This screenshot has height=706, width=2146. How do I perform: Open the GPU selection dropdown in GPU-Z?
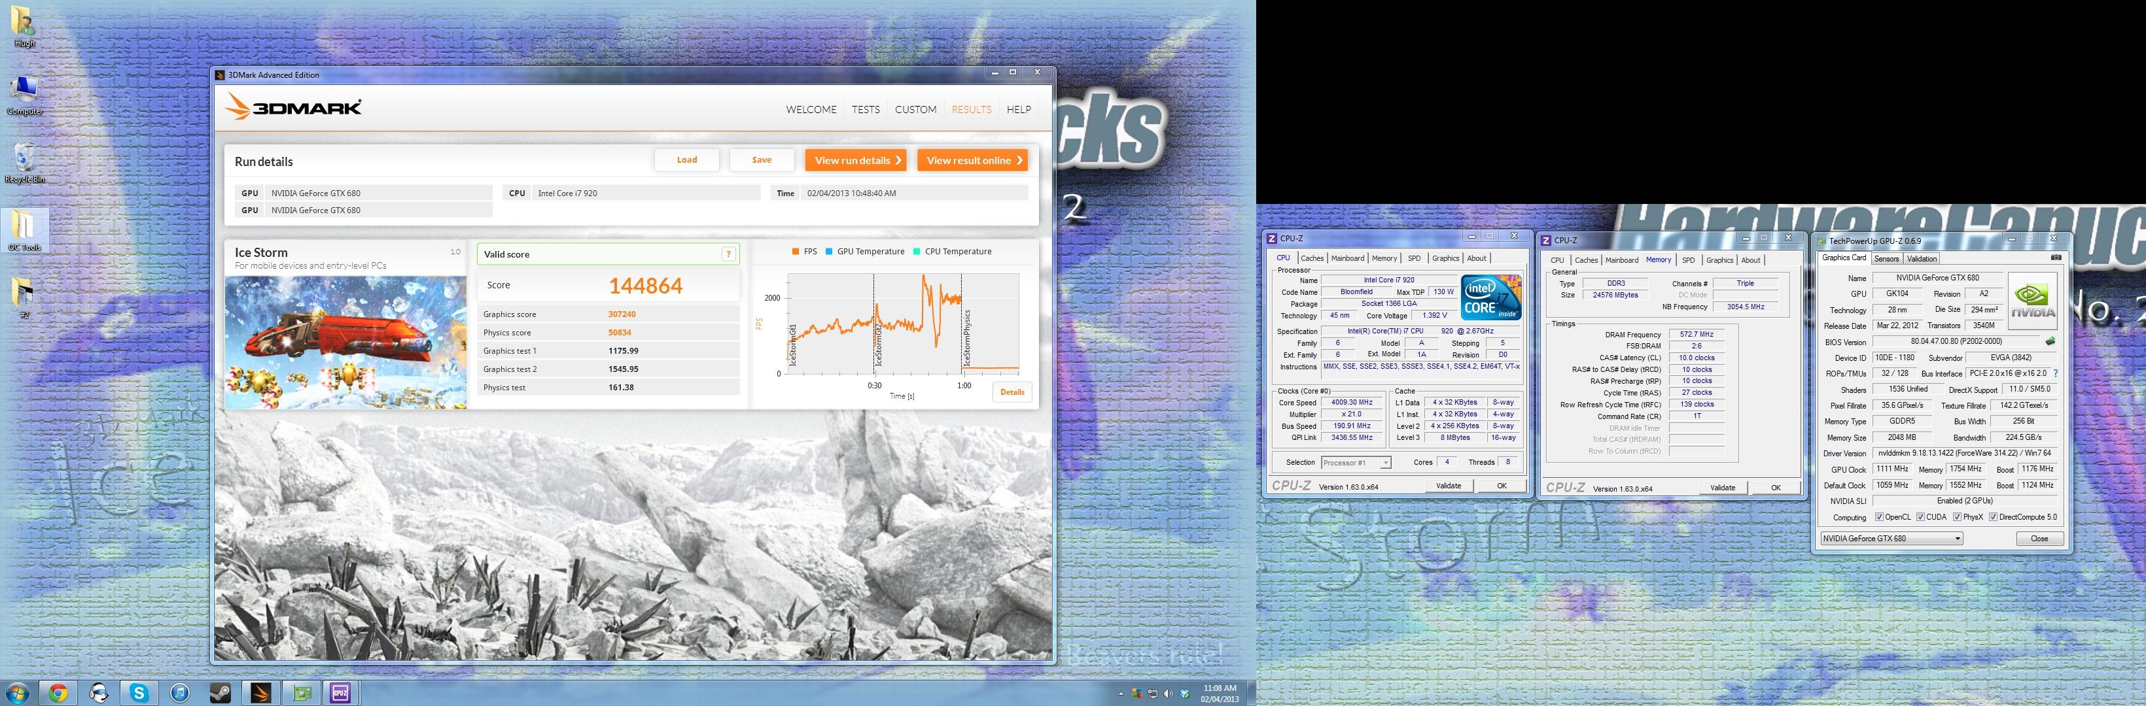[1892, 539]
